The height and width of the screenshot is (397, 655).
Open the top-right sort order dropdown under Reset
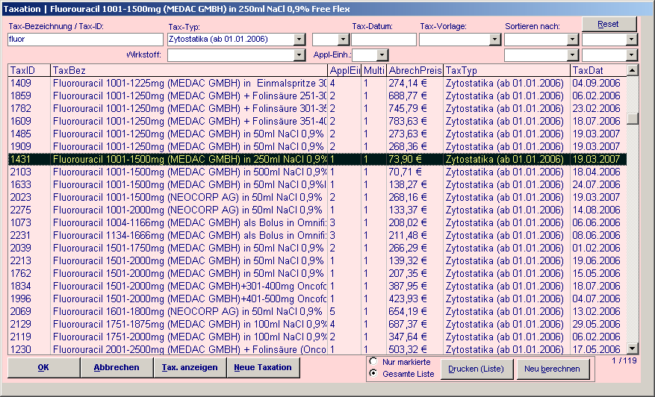pos(632,40)
